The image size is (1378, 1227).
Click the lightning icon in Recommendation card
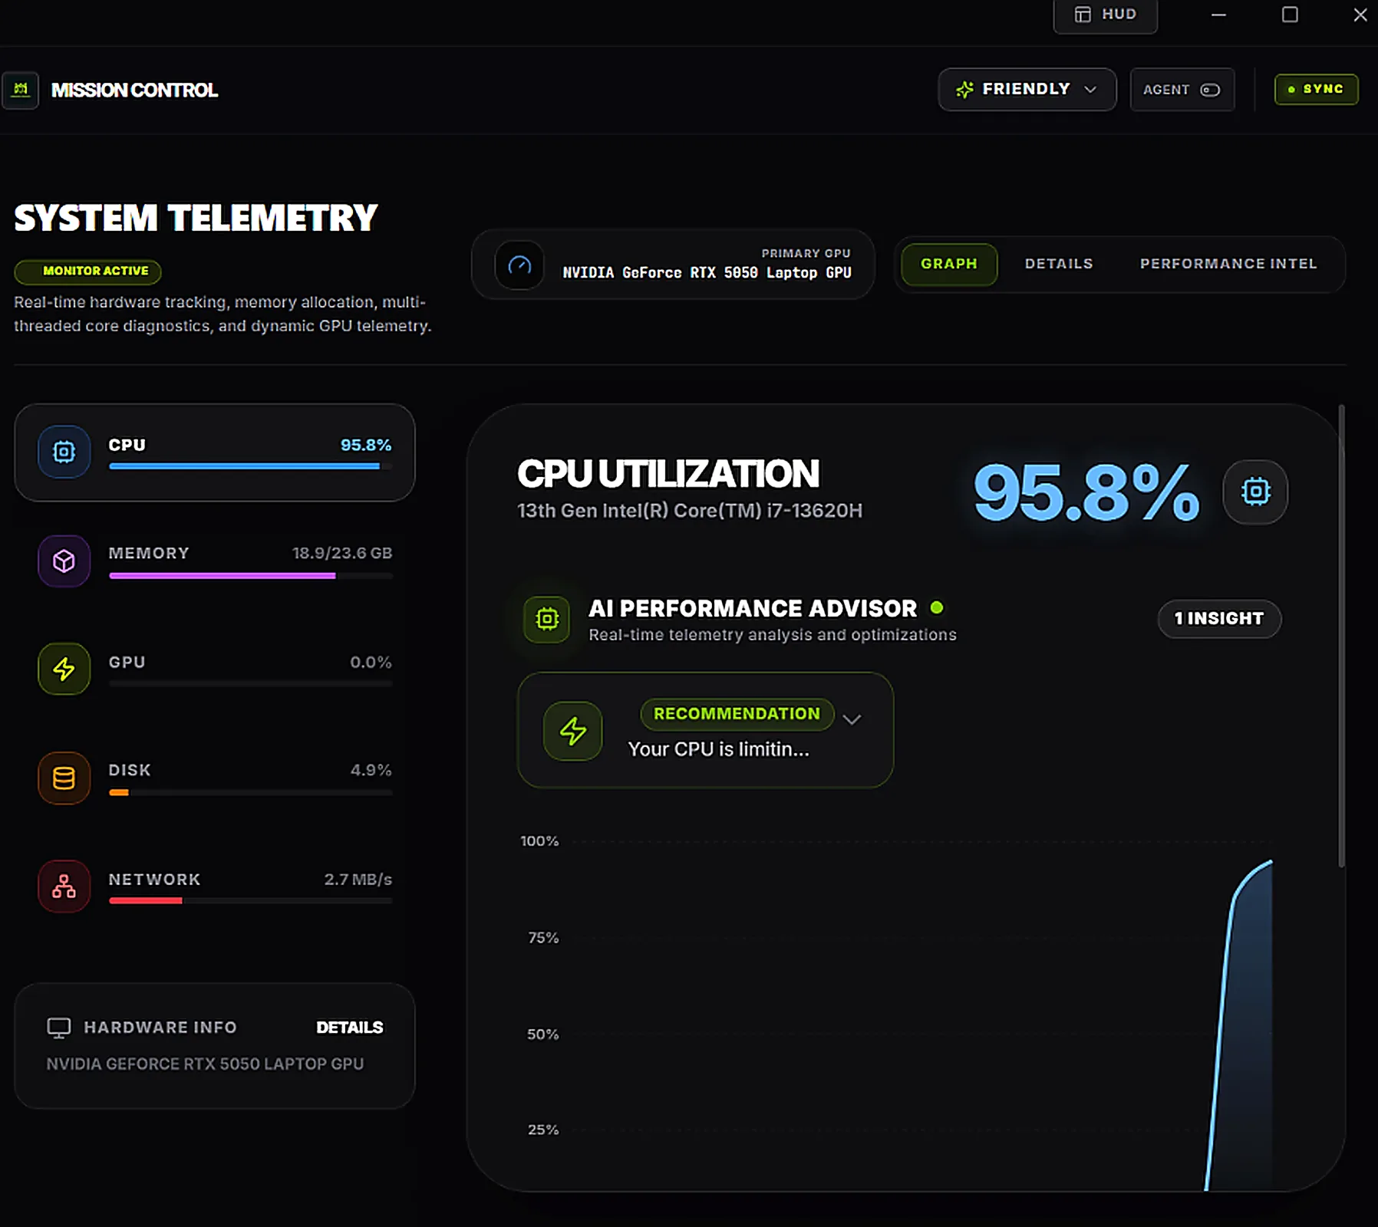pos(573,731)
